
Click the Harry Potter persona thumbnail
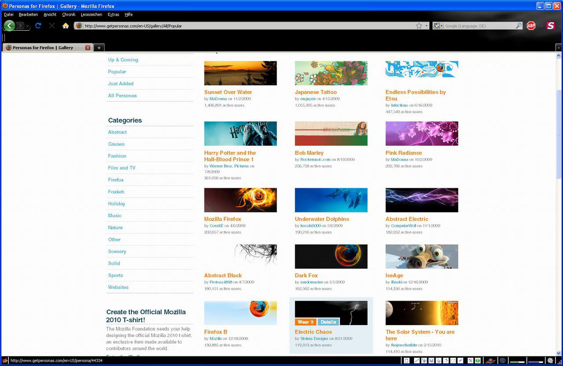pyautogui.click(x=241, y=133)
